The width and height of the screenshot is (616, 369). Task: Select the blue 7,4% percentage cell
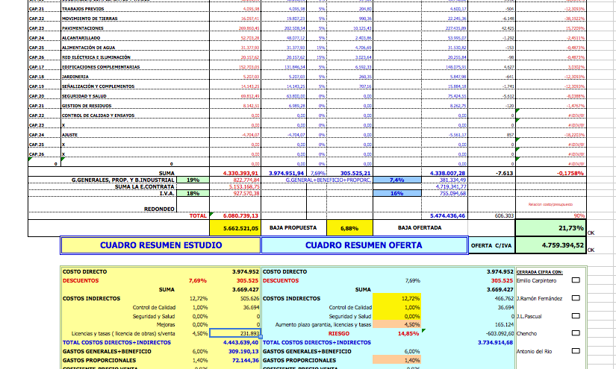click(x=396, y=180)
